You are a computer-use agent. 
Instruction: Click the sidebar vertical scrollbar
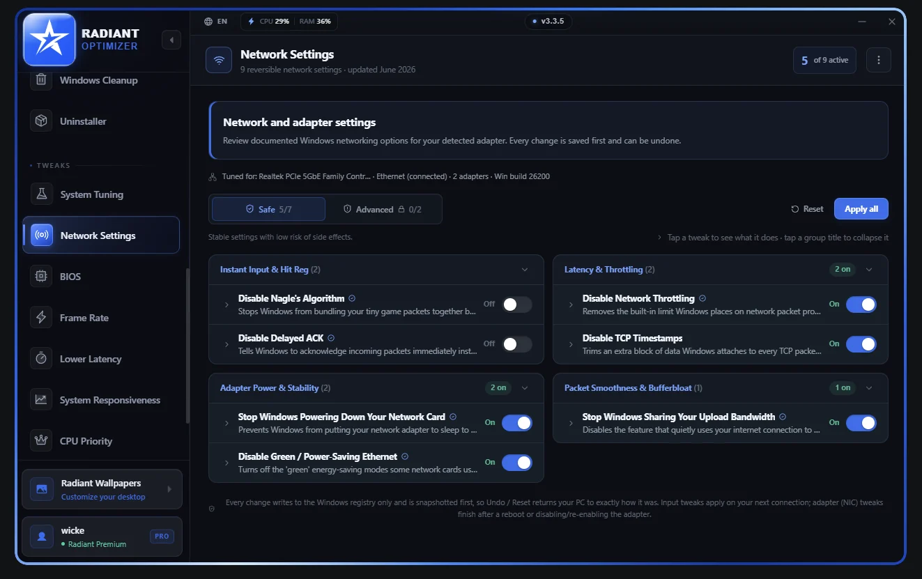(187, 346)
